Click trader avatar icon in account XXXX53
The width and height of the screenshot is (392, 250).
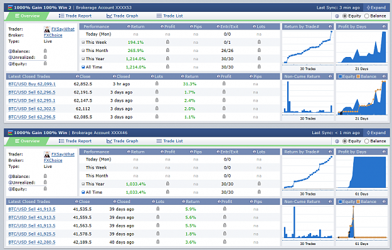(x=47, y=29)
